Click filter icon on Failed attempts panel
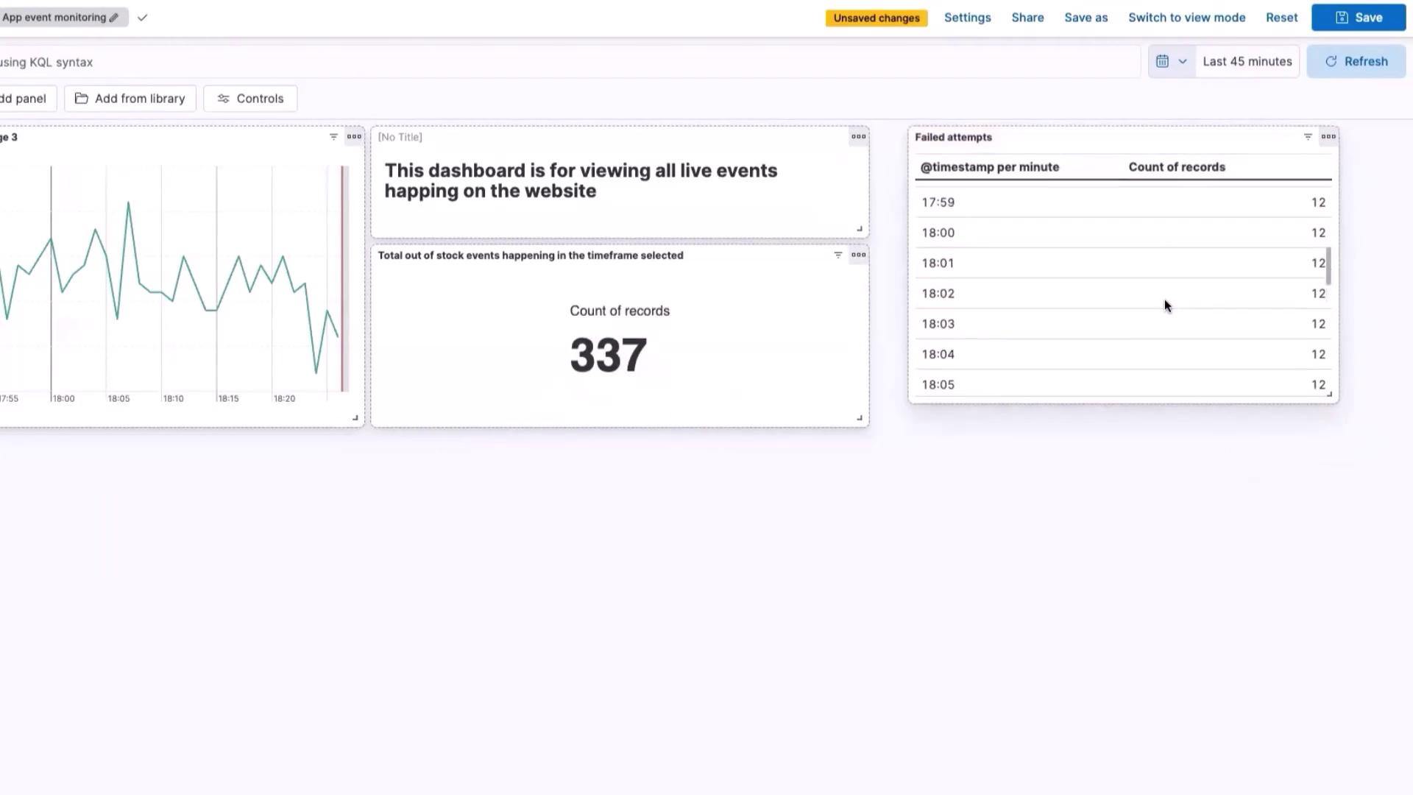This screenshot has height=795, width=1413. [x=1308, y=137]
